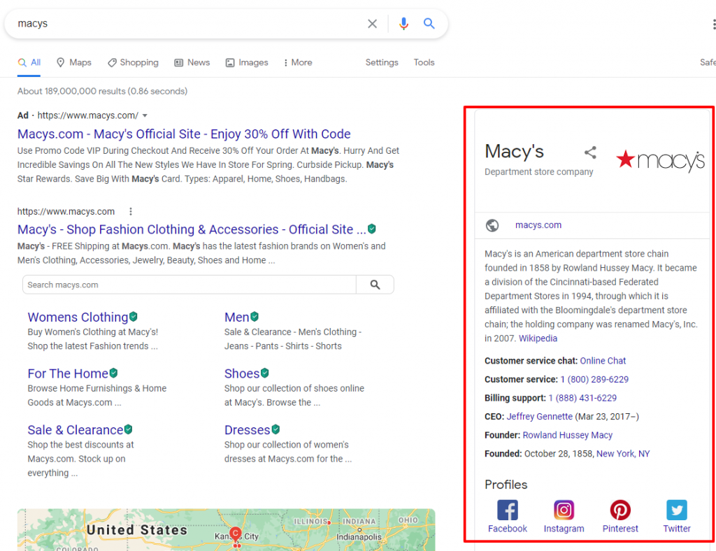
Task: Open Macy's Shop Fashion Clothing official site link
Action: click(192, 229)
